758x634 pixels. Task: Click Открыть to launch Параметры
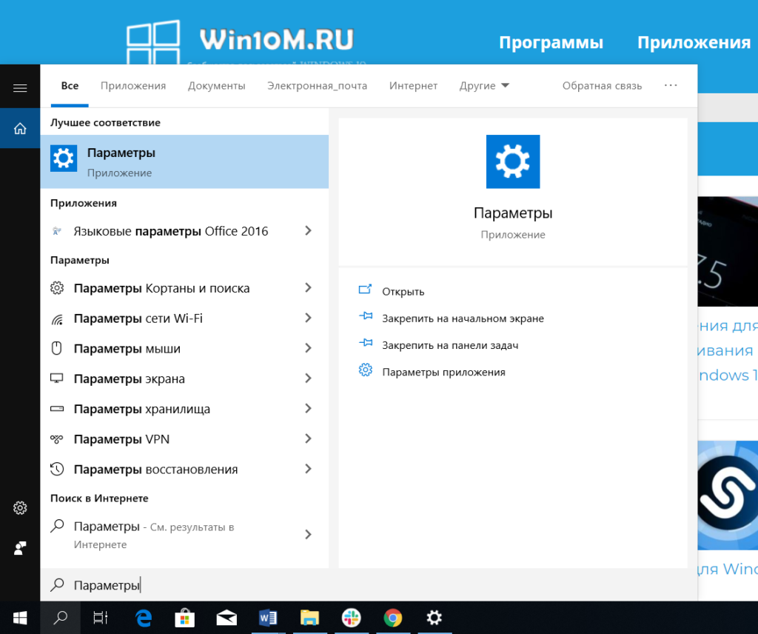403,292
